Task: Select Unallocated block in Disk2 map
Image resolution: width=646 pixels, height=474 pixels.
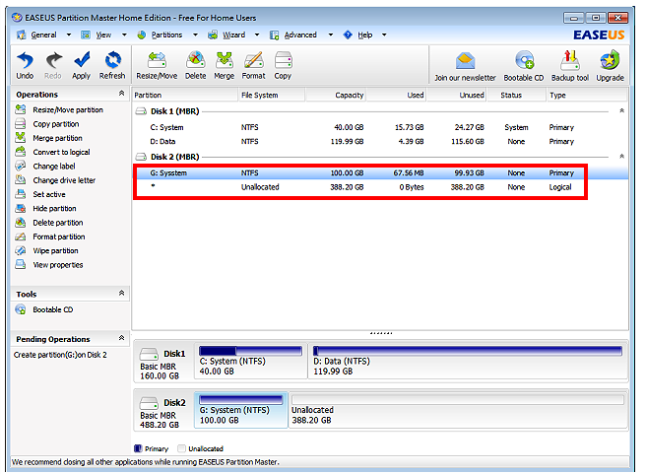Action: 458,410
